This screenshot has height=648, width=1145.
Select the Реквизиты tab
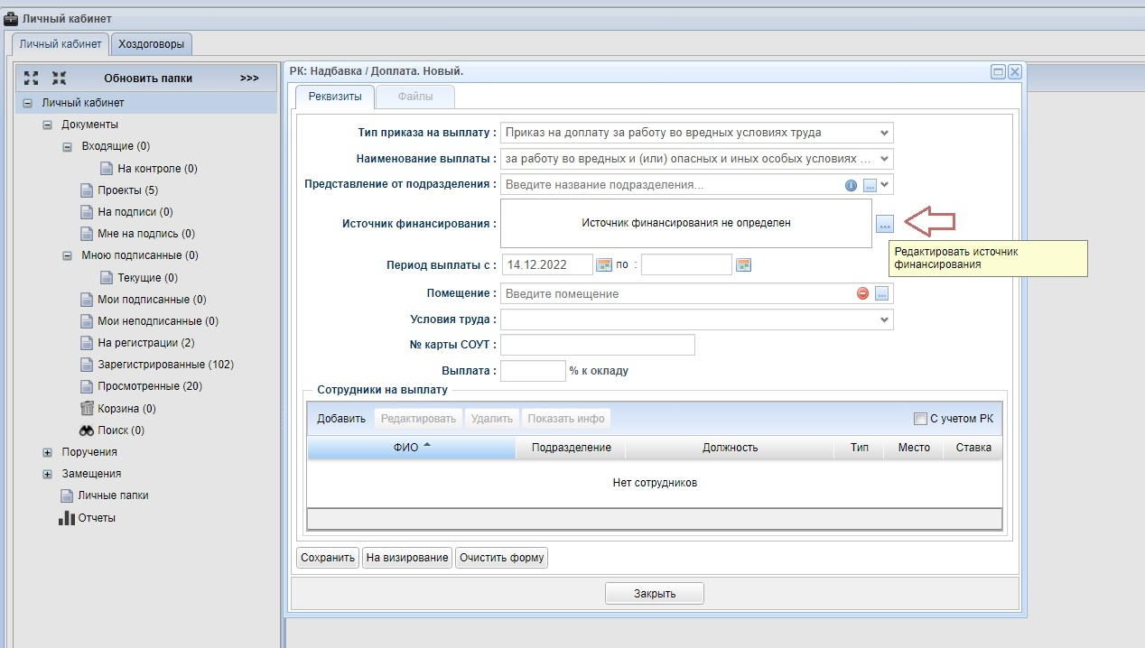coord(335,97)
